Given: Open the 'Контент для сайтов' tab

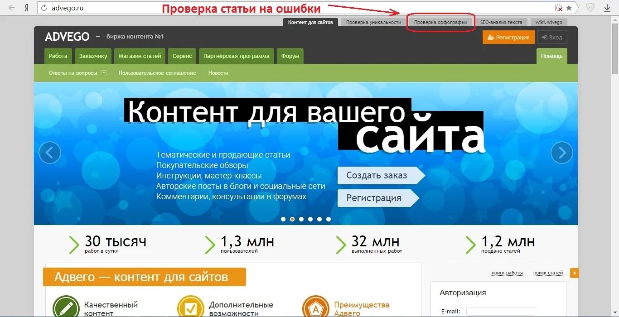Looking at the screenshot, I should pos(310,22).
